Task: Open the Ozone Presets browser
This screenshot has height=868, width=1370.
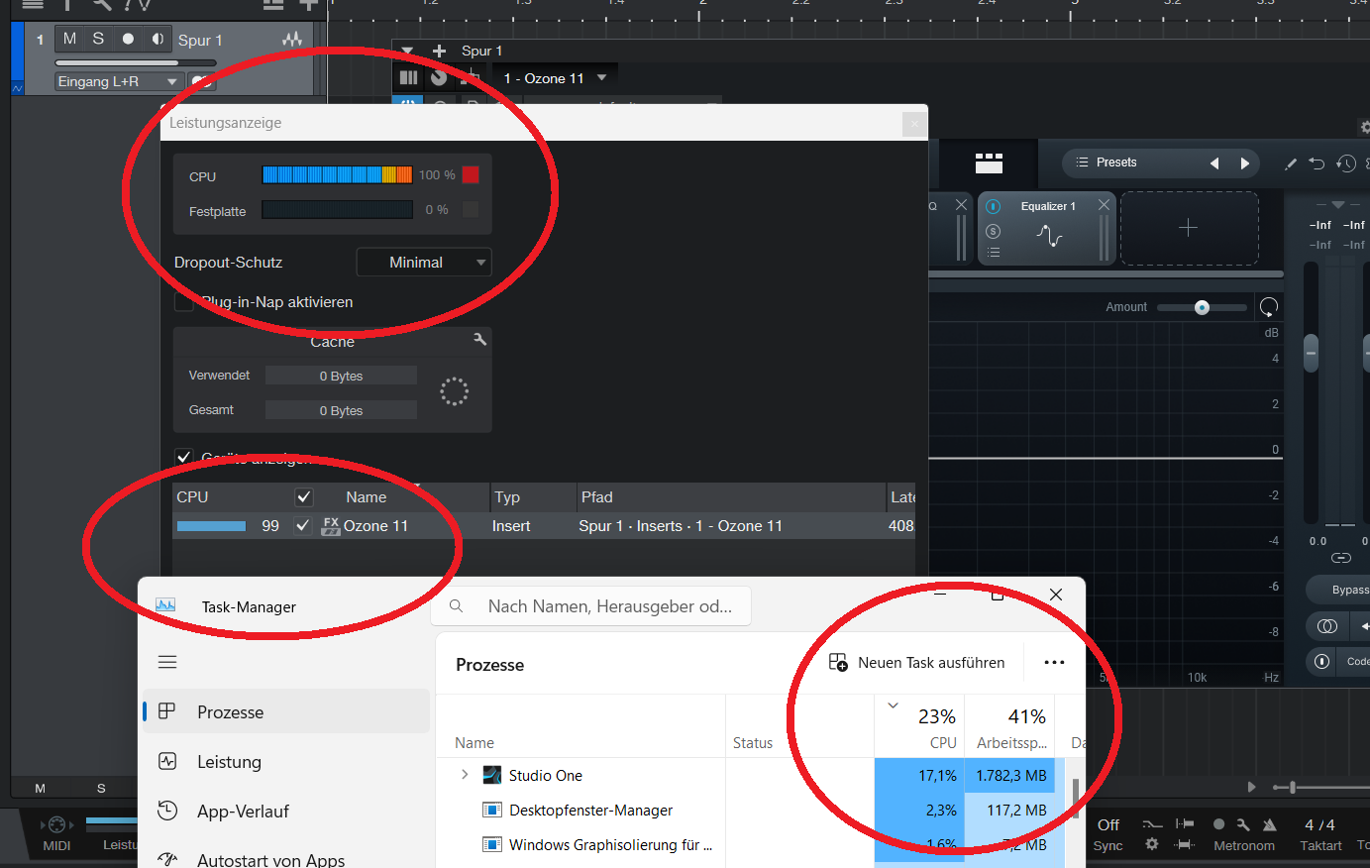Action: coord(1116,163)
